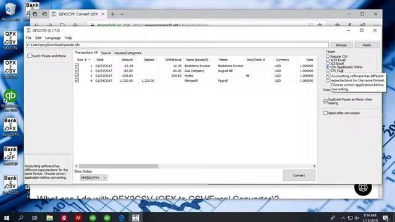Viewport: 395px width, 222px height.
Task: Select the QuickBooks desktop shortcut
Action: click(10, 101)
